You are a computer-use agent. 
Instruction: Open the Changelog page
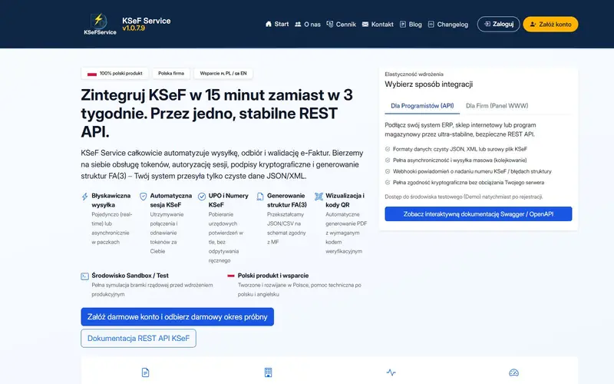pos(448,25)
